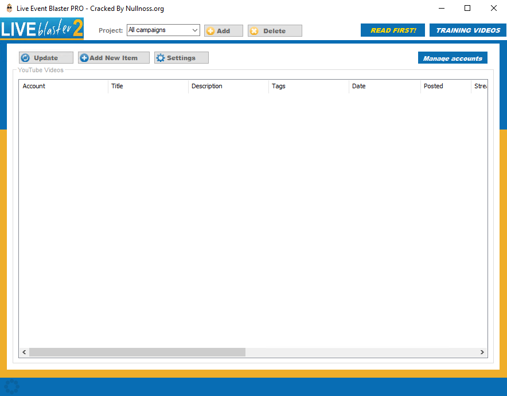Click the Live Blaster 2 logo
The height and width of the screenshot is (396, 507).
point(42,29)
